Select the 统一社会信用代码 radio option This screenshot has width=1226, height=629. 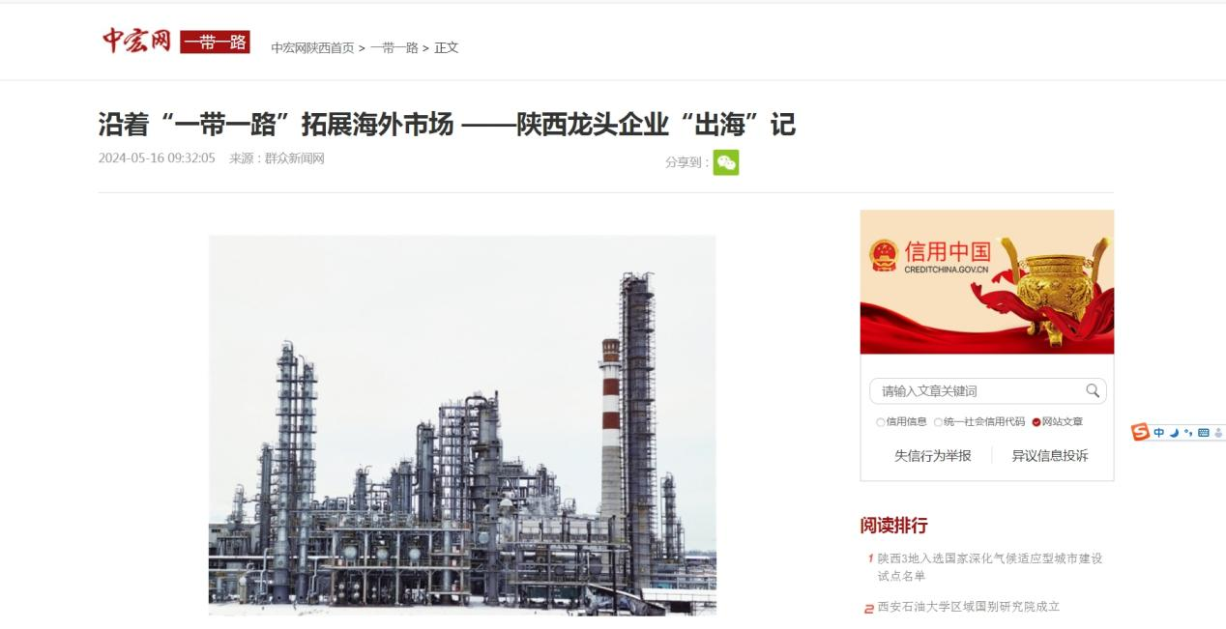(979, 422)
